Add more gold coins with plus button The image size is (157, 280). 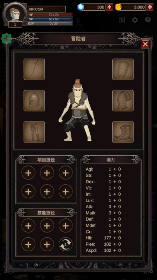150,7
